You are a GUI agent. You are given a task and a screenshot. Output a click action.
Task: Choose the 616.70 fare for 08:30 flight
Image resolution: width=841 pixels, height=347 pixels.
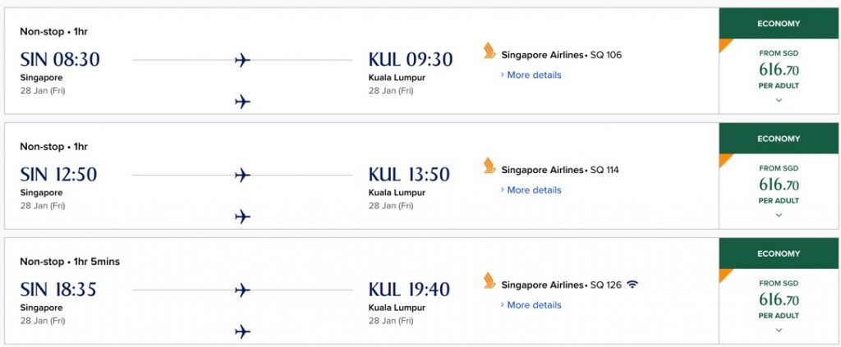pos(779,69)
